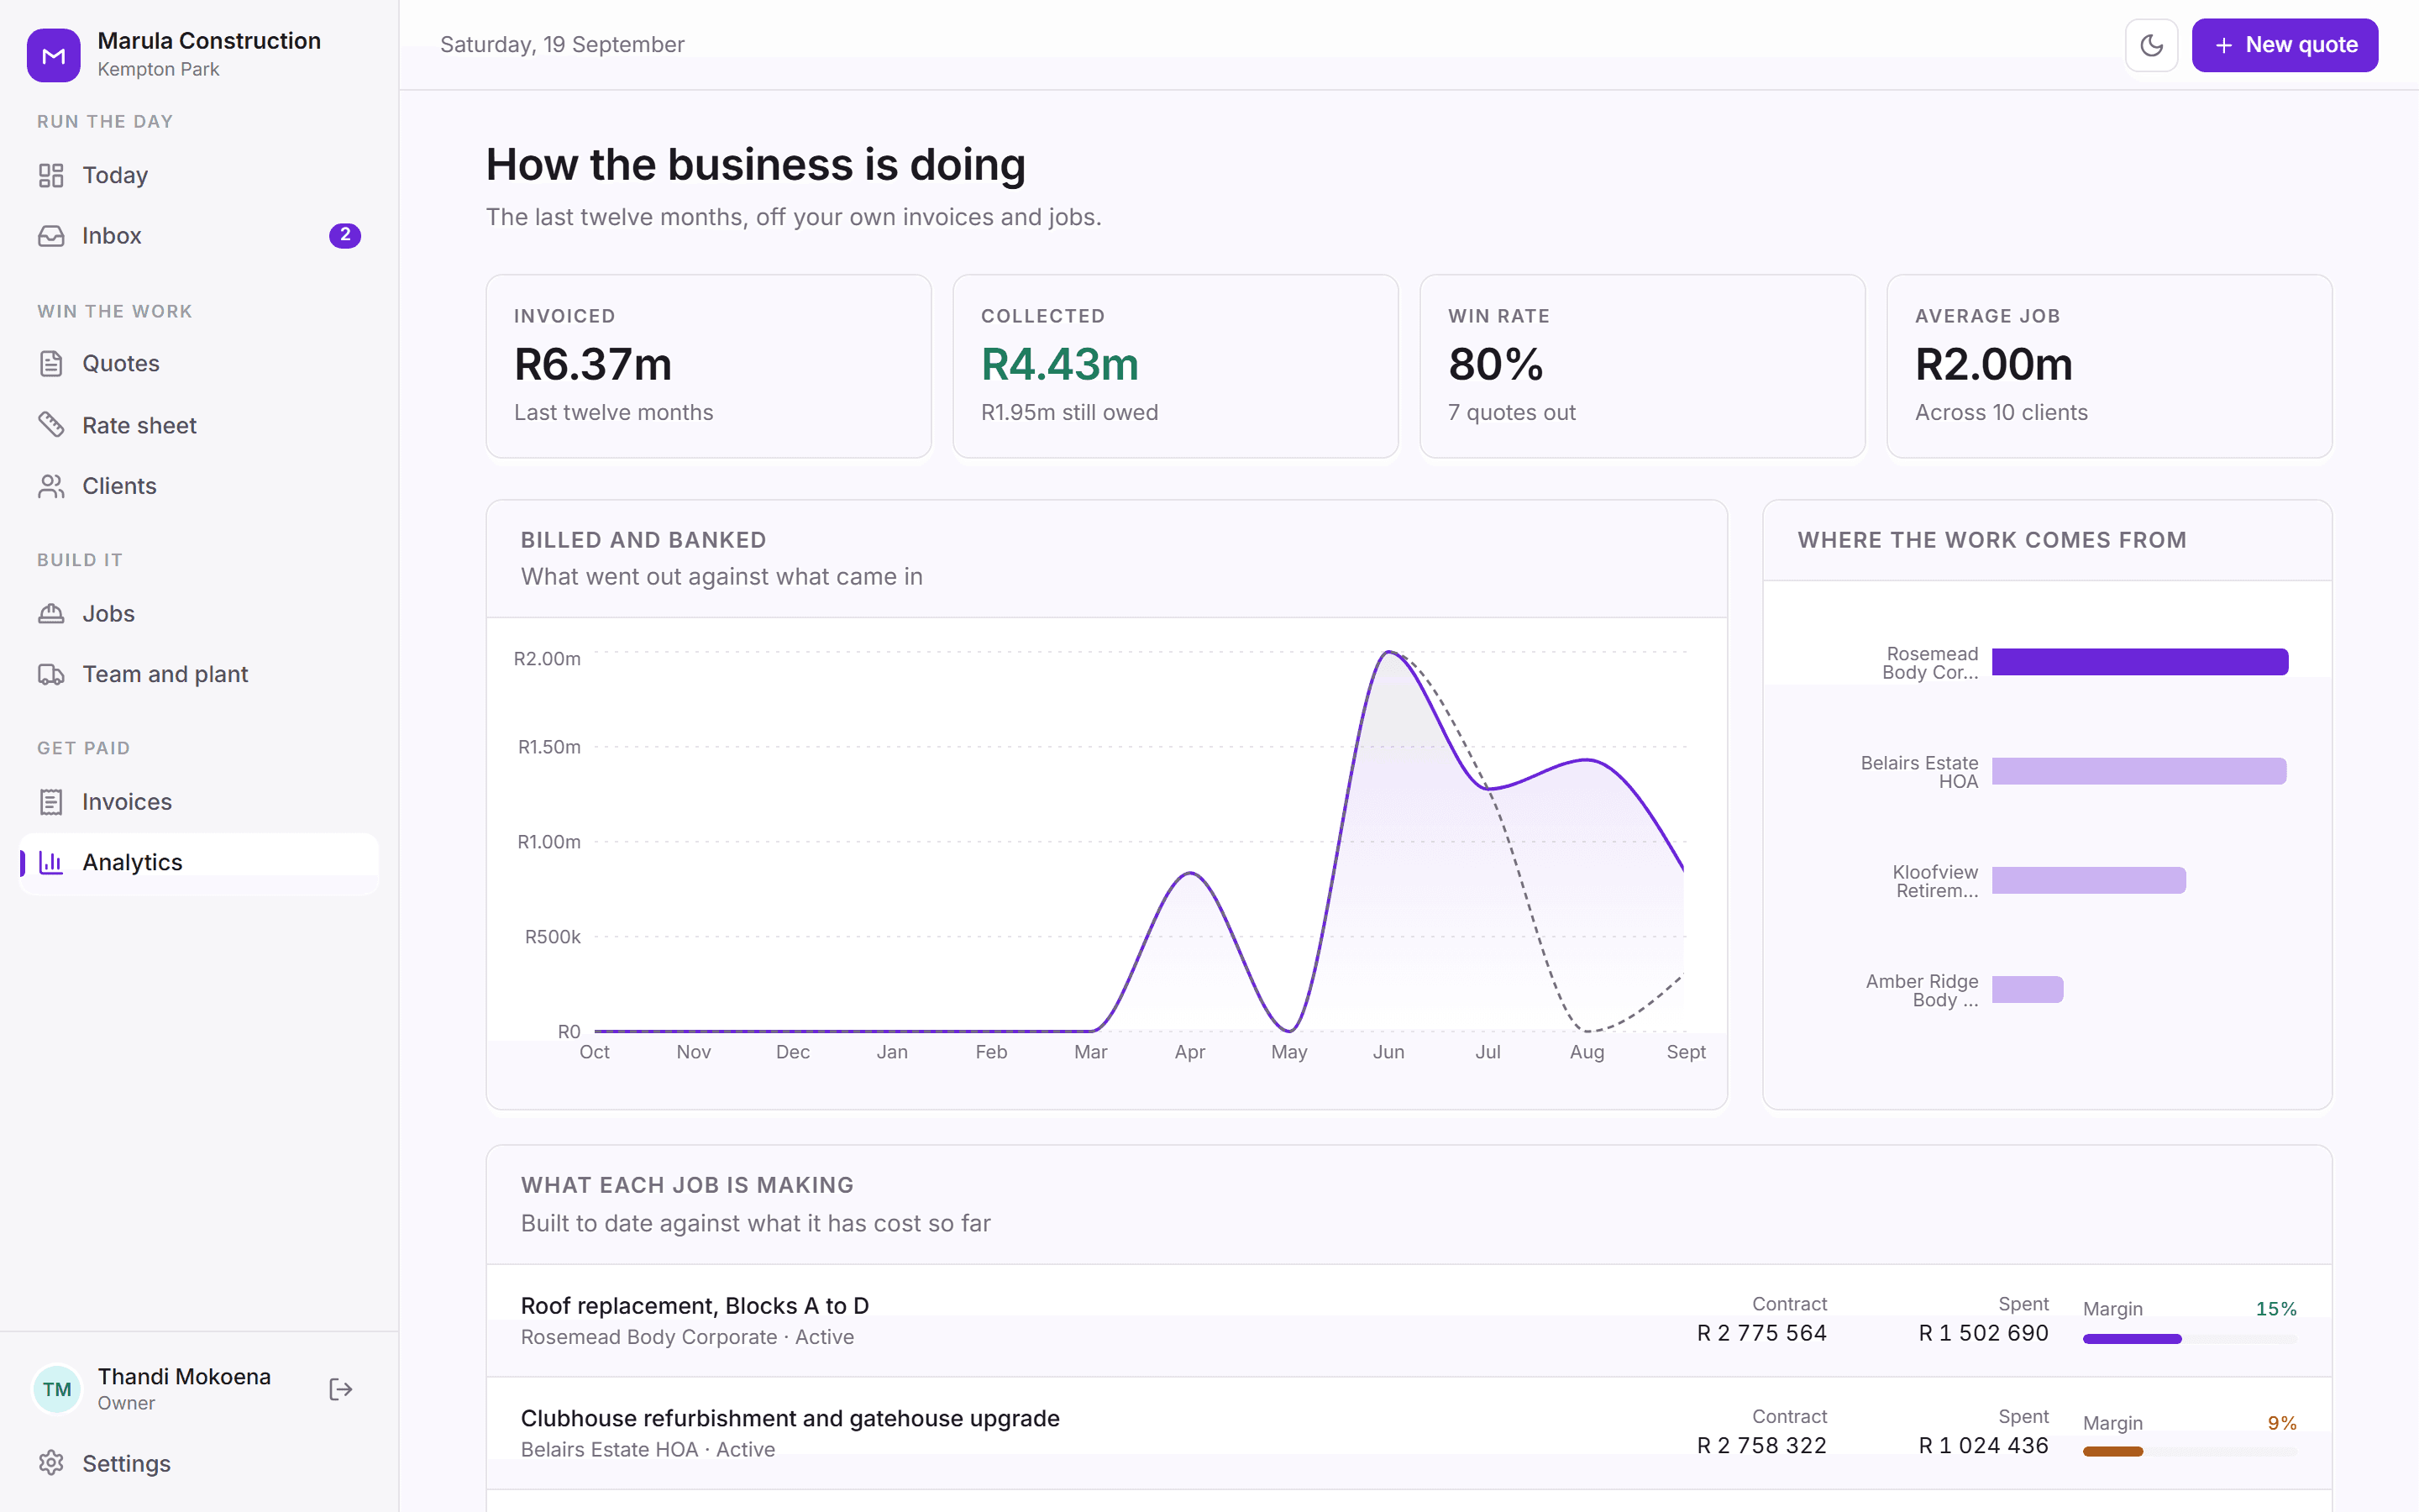
Task: Click the Kloofview Retirement bar
Action: tap(2088, 880)
